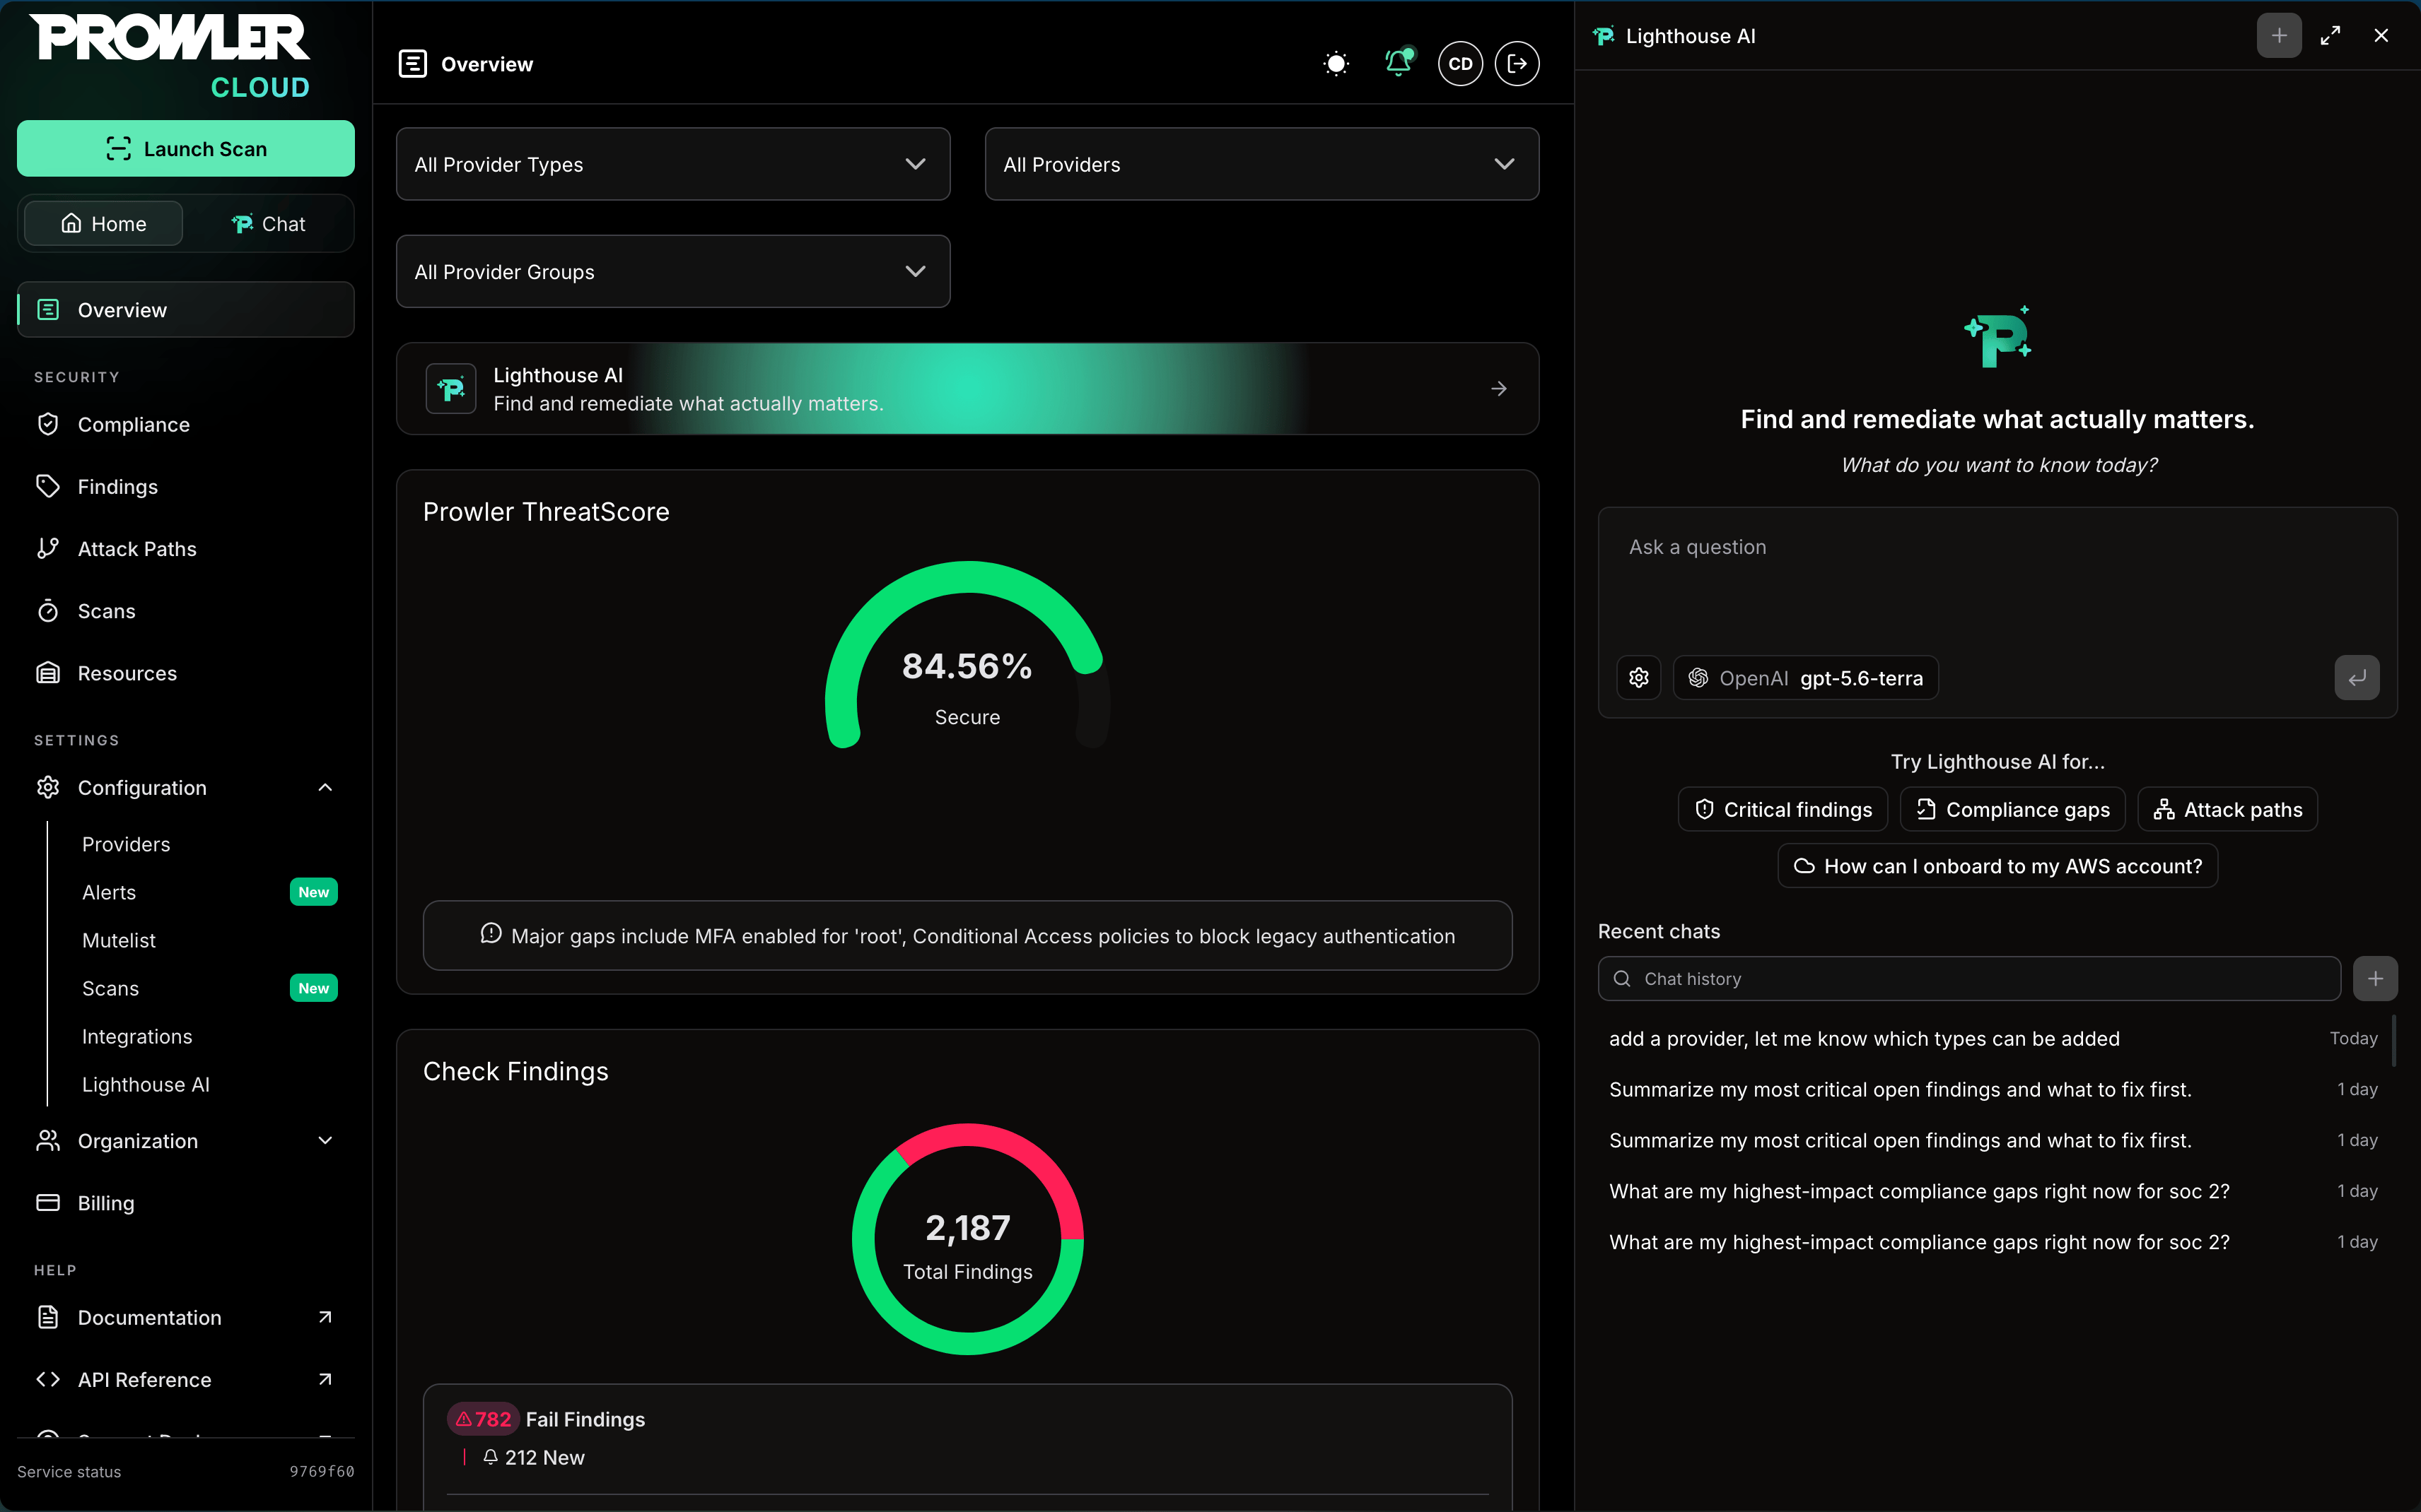Click Attack paths suggestion chip
This screenshot has width=2421, height=1512.
coord(2228,810)
